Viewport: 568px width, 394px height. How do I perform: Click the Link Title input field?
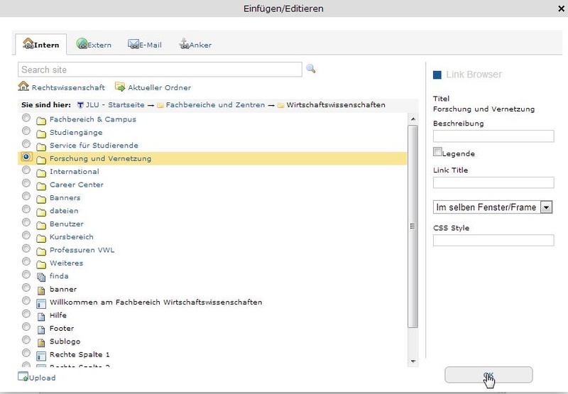tap(493, 182)
